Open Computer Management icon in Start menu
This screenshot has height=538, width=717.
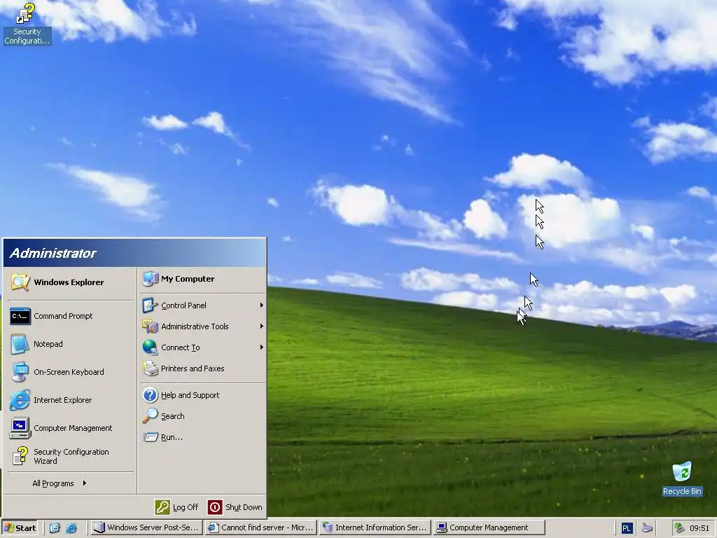point(20,428)
